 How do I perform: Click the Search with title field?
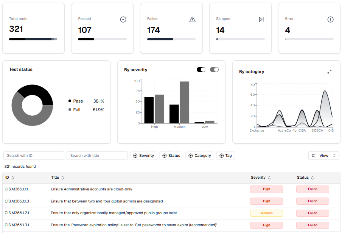(x=97, y=156)
